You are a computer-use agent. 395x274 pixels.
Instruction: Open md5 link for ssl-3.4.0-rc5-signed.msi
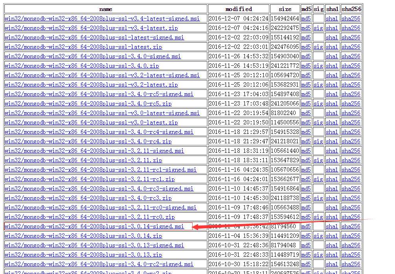tap(306, 94)
